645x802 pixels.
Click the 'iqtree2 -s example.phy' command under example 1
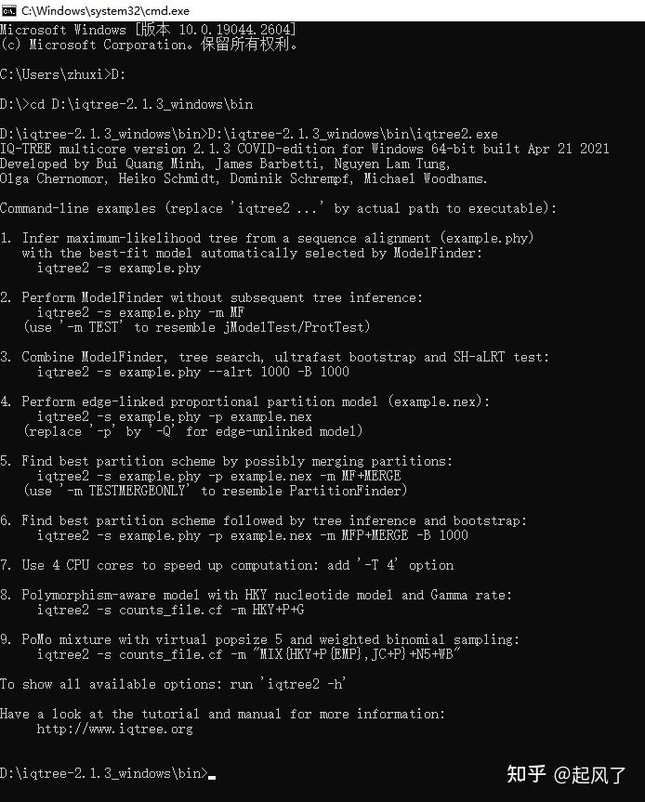pyautogui.click(x=118, y=268)
